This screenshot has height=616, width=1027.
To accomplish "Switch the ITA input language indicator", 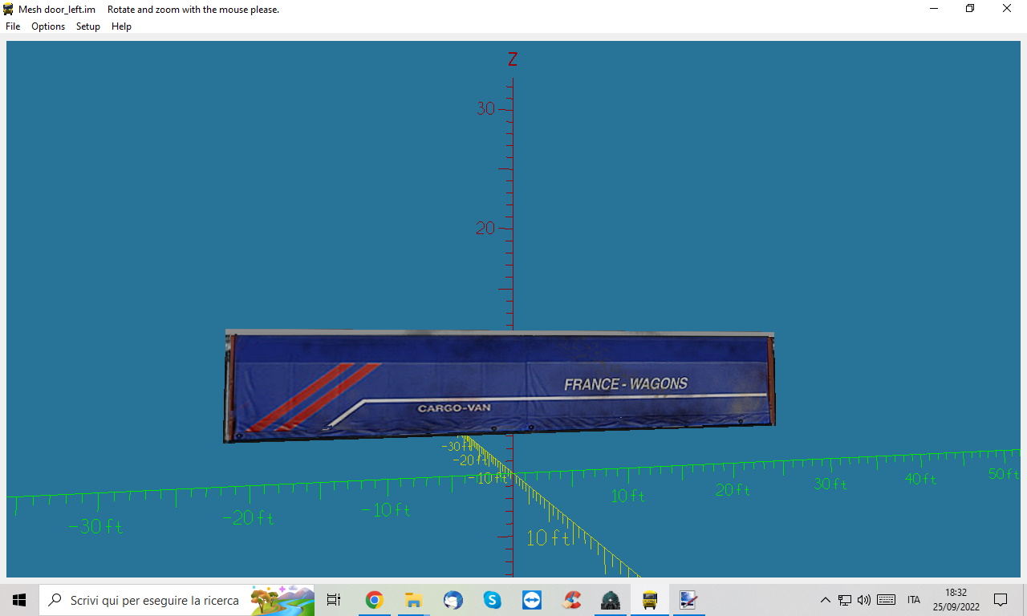I will (x=913, y=600).
